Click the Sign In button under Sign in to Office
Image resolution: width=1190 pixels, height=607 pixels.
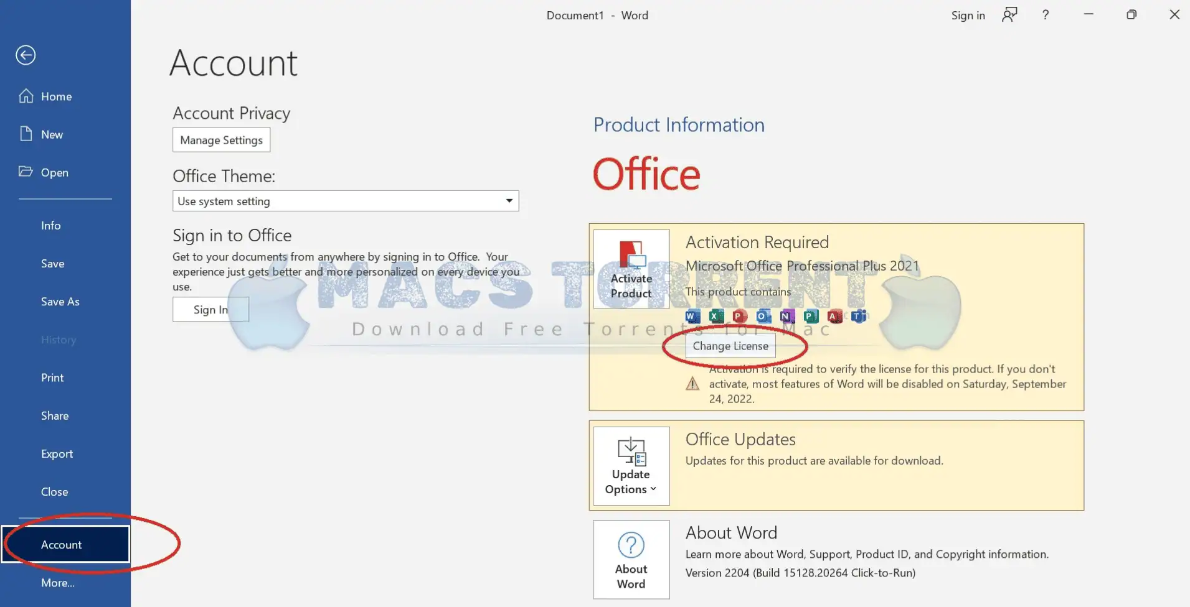[x=210, y=310]
